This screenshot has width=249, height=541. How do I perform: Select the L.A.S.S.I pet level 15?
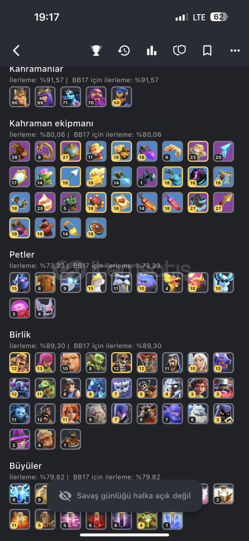pos(19,283)
